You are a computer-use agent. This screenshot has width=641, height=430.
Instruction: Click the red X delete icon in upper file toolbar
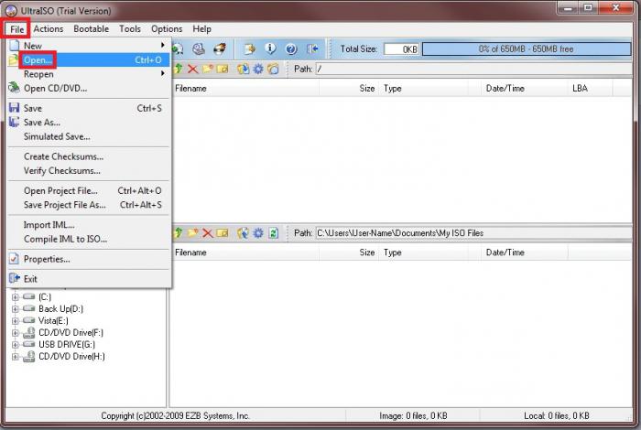click(192, 69)
